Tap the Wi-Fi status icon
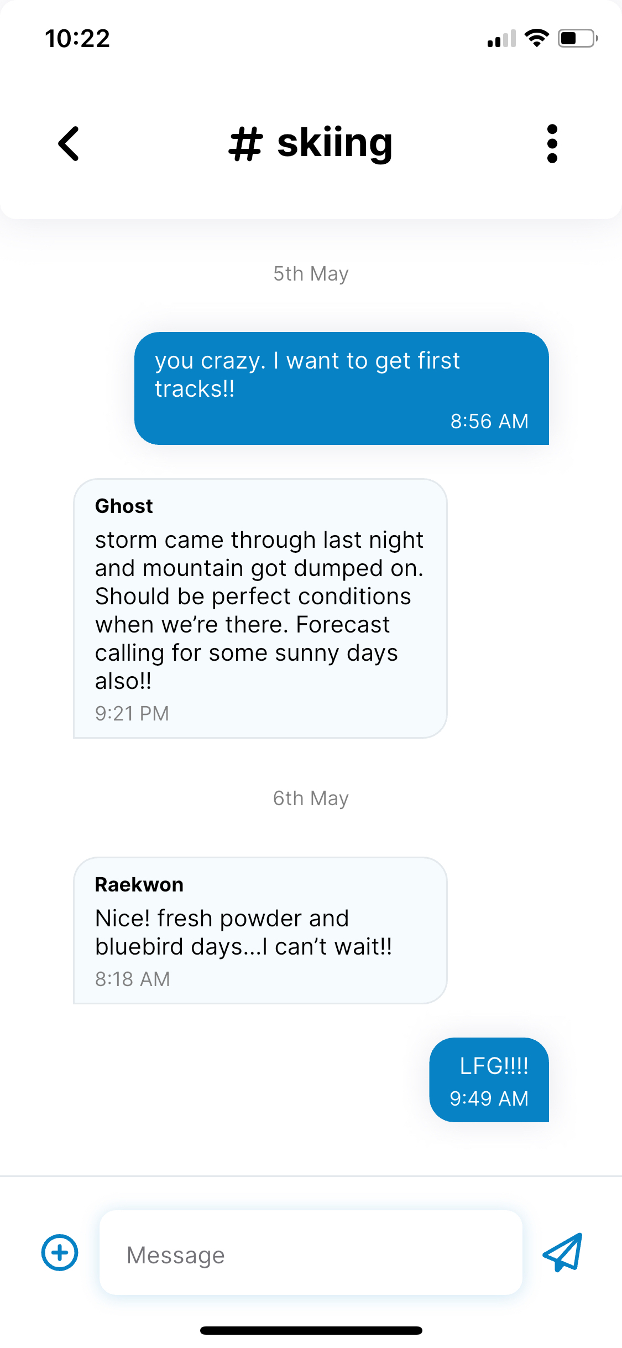 click(536, 38)
